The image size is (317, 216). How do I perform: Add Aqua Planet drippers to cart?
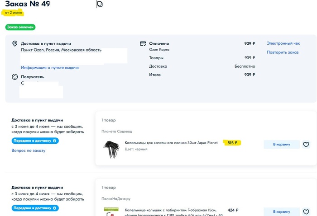click(x=281, y=145)
